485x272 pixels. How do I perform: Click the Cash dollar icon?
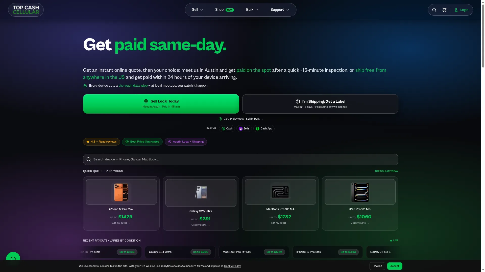pos(223,129)
